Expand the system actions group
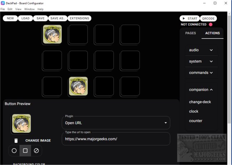232x165 pixels. (x=201, y=61)
